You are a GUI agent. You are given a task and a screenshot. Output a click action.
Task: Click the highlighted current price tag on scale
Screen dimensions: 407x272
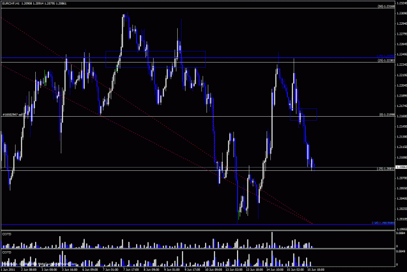[401, 167]
